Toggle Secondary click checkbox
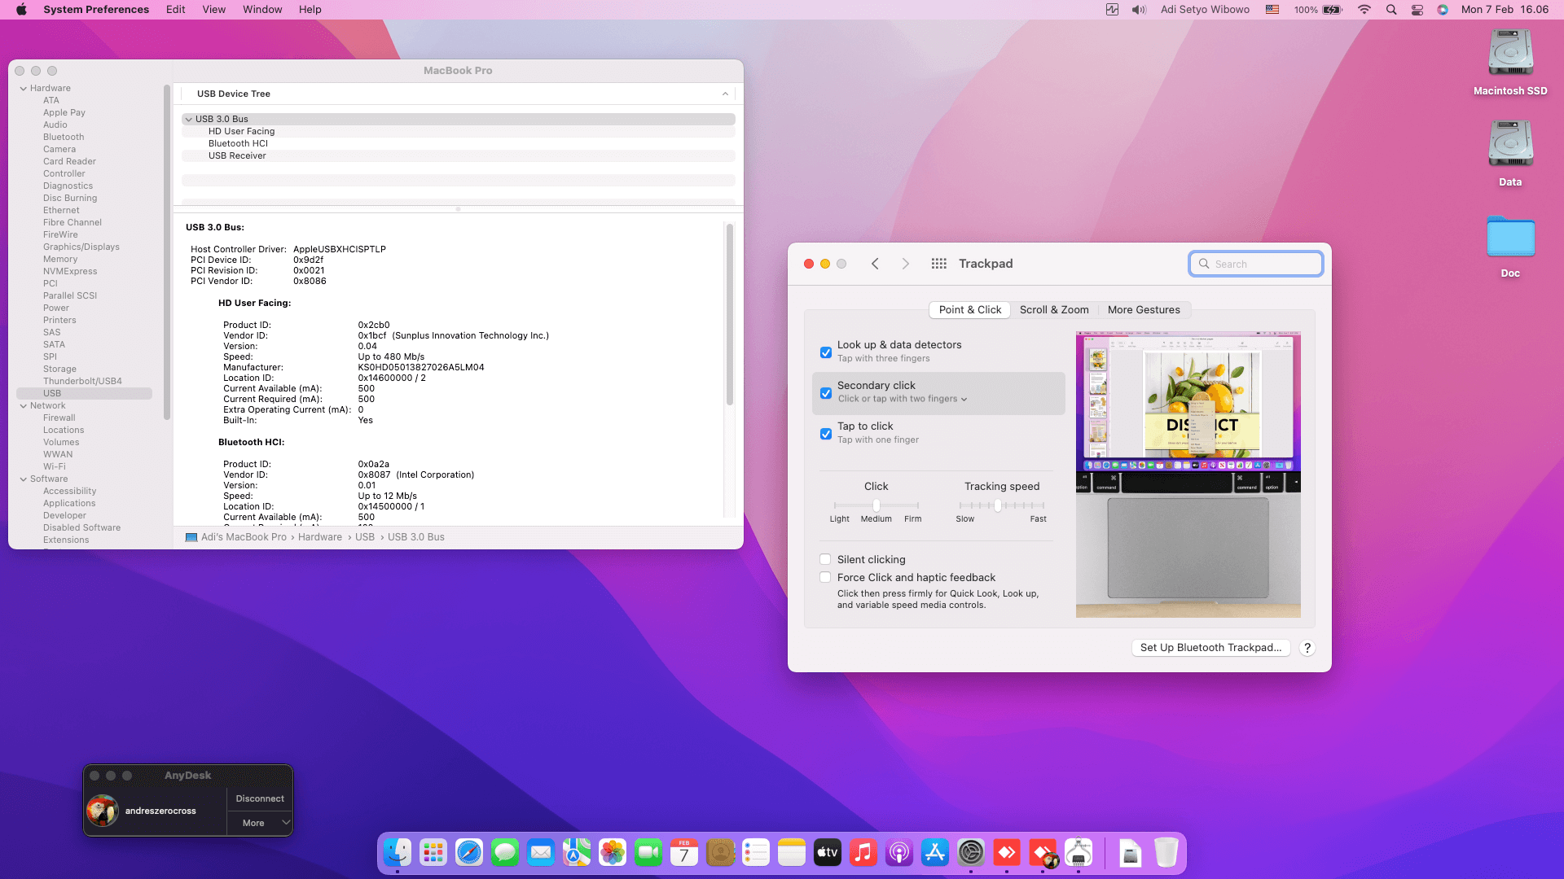This screenshot has width=1564, height=879. coord(826,393)
